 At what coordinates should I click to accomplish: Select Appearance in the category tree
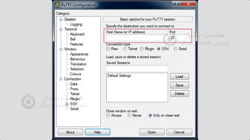(x=79, y=54)
